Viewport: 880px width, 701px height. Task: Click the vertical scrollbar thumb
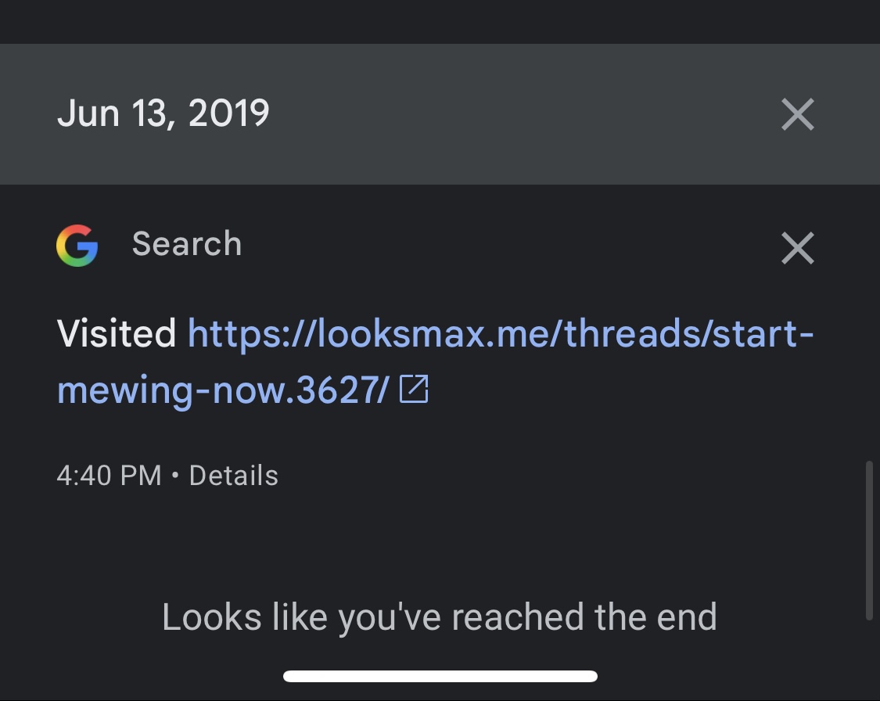tap(869, 540)
